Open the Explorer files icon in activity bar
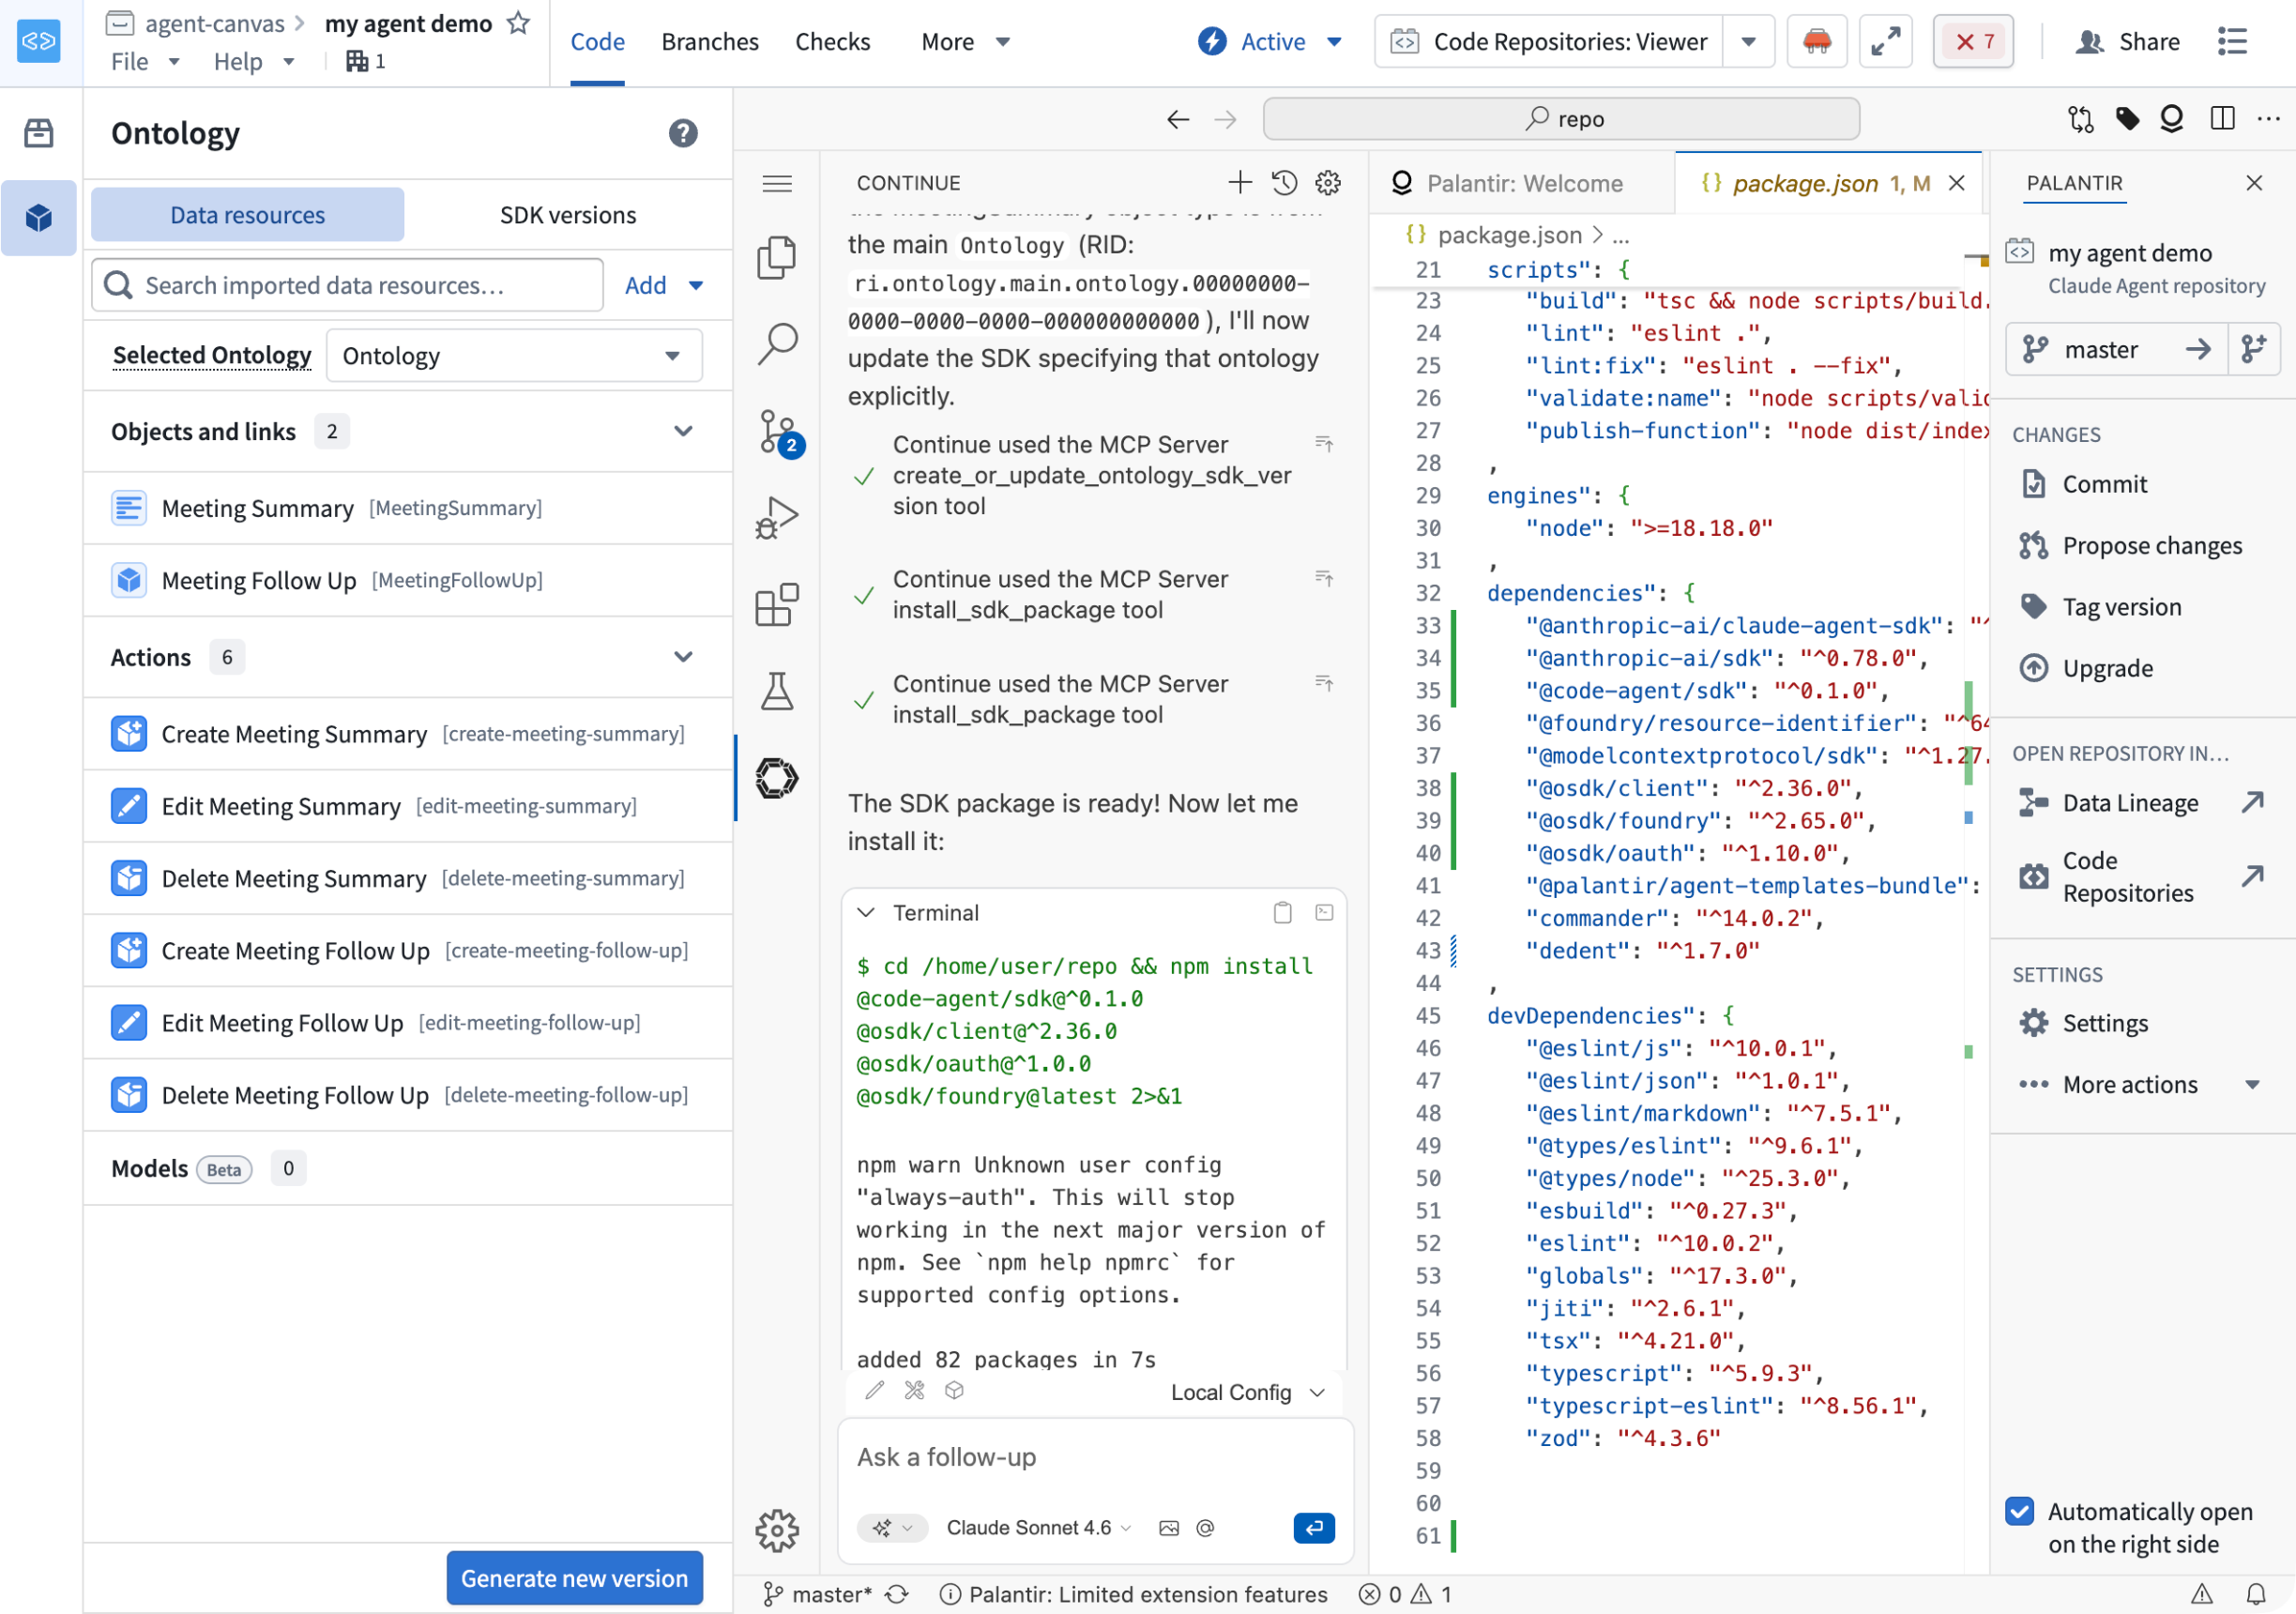The width and height of the screenshot is (2296, 1614). click(x=776, y=258)
